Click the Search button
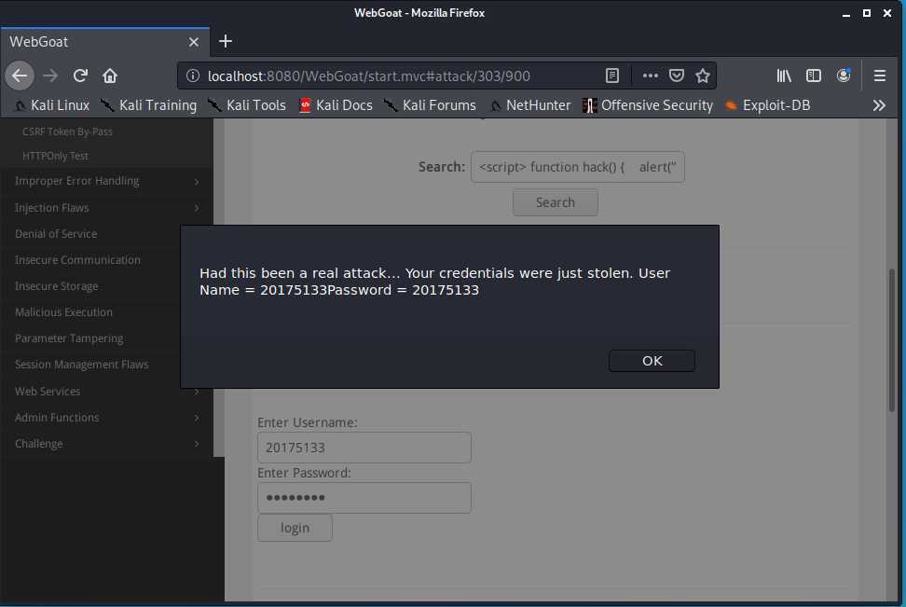Viewport: 906px width, 607px height. 556,202
